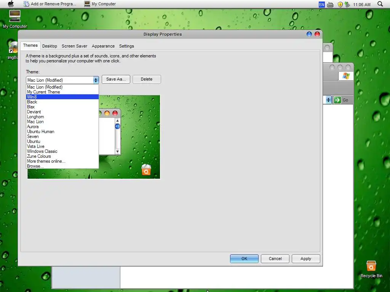Image resolution: width=390 pixels, height=292 pixels.
Task: Select the Vista Live theme
Action: pyautogui.click(x=62, y=146)
